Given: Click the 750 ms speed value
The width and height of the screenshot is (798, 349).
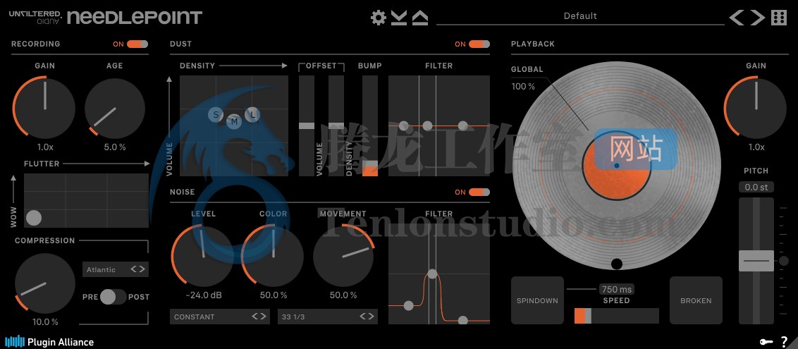Looking at the screenshot, I should coord(617,289).
